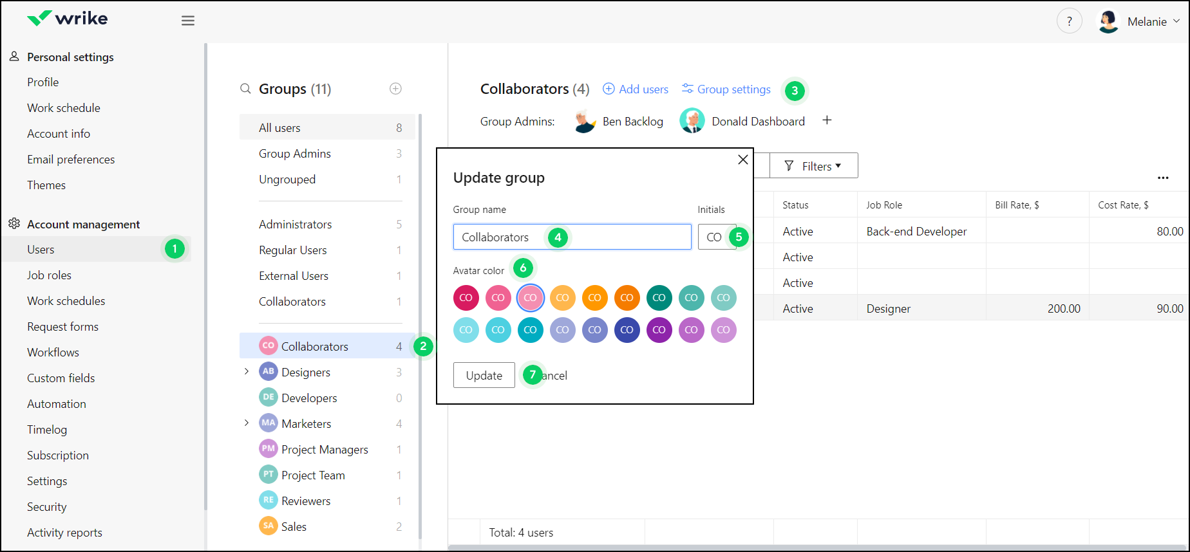This screenshot has width=1190, height=552.
Task: Close the Update group dialog
Action: tap(742, 160)
